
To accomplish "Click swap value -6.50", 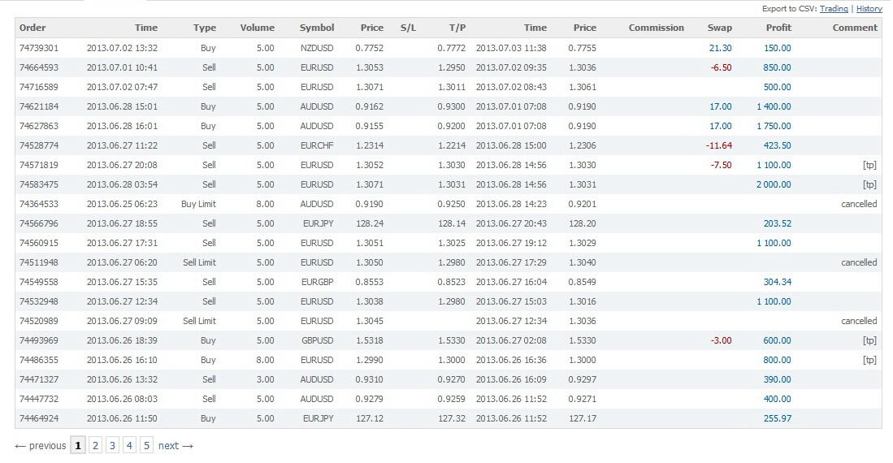I will click(x=721, y=67).
